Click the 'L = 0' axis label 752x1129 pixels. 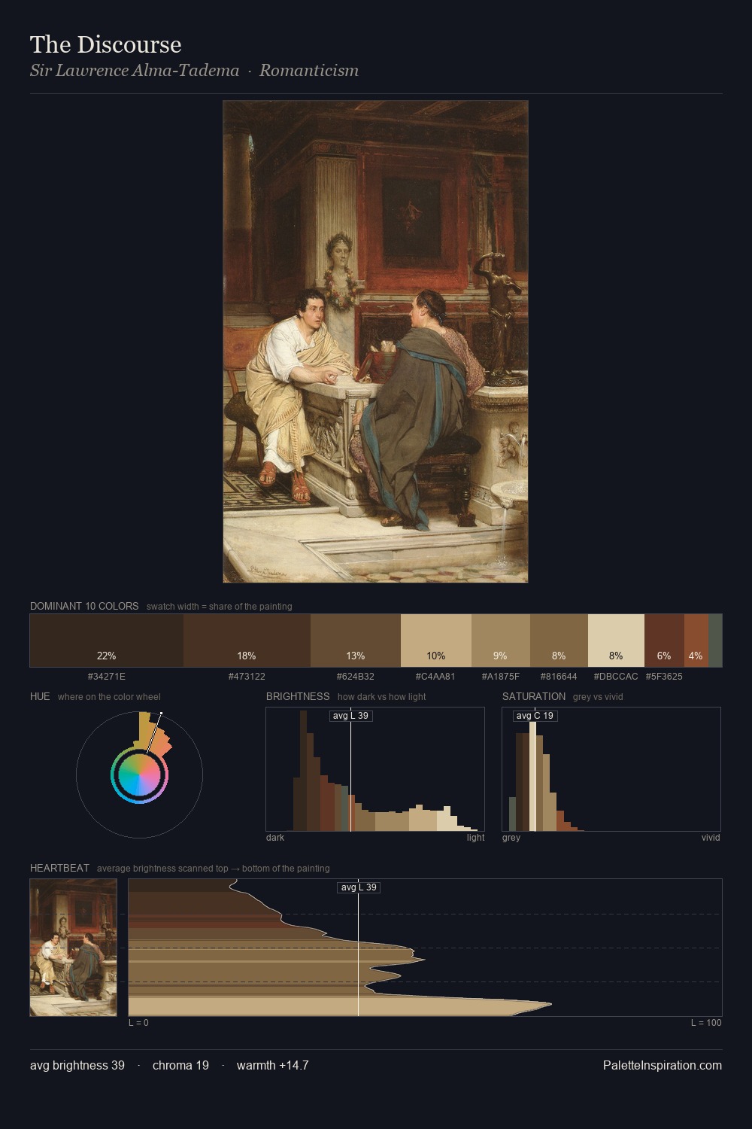(138, 1023)
